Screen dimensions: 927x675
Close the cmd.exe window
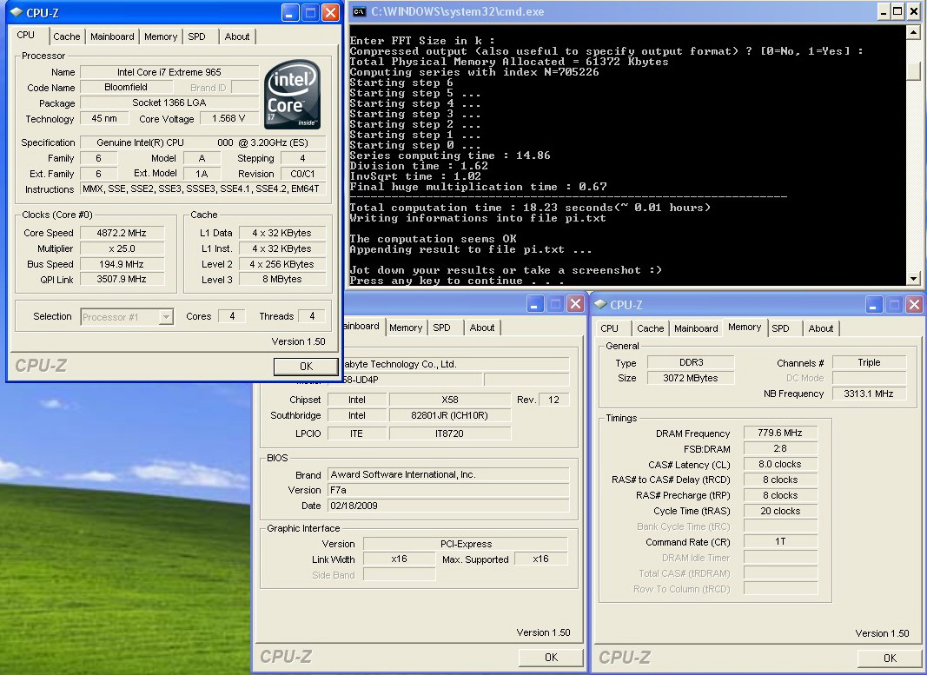point(913,11)
